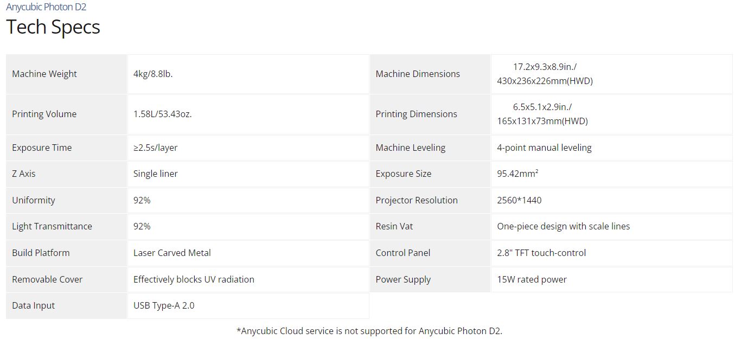Click the Anycubic Photon D2 breadcrumb text
Viewport: 741px width, 339px height.
point(46,7)
